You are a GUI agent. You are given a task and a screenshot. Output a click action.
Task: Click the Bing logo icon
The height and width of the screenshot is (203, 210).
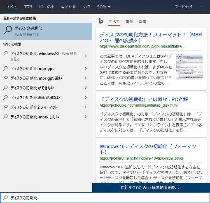(x=101, y=21)
